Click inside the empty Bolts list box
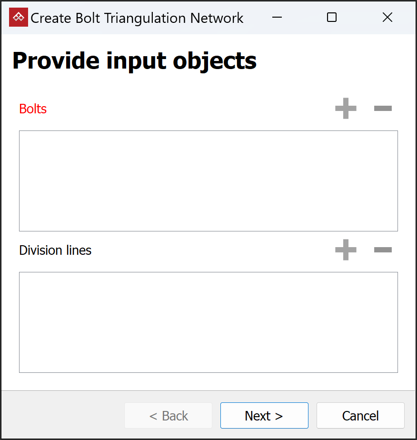 point(208,181)
